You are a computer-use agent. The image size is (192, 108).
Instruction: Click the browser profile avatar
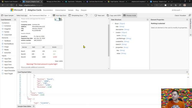184,5
